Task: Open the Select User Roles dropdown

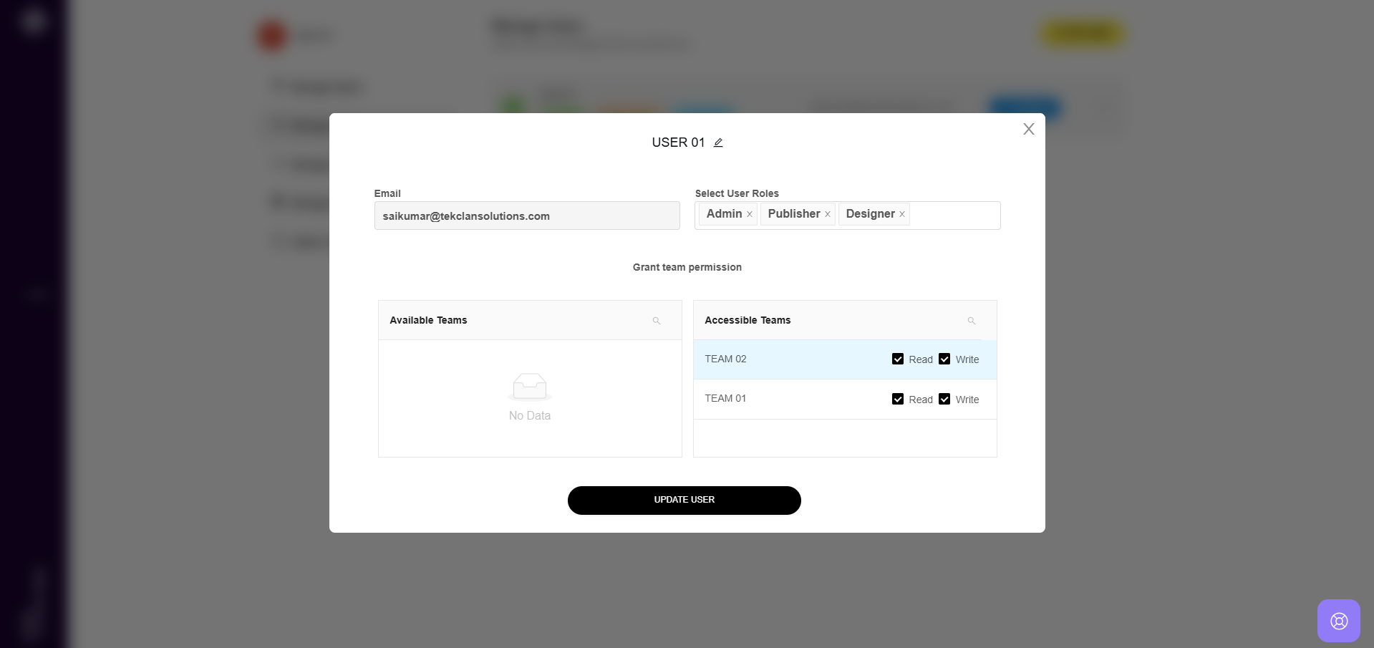Action: coord(954,215)
